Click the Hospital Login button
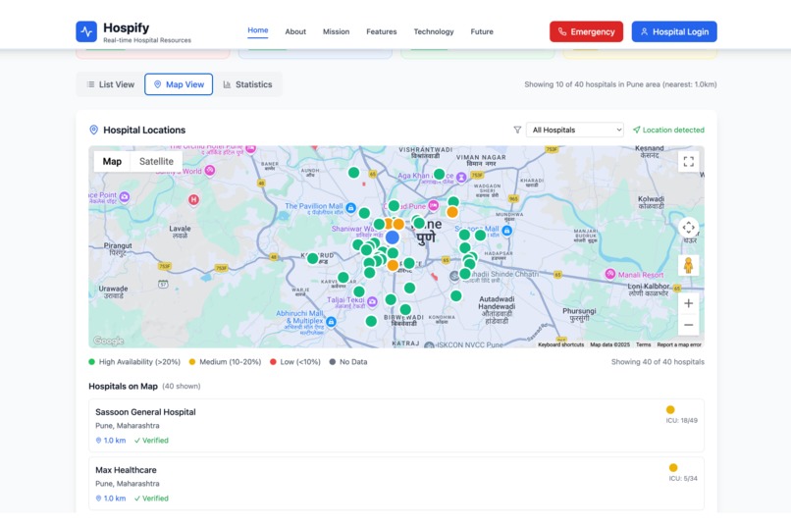Viewport: 791px width, 527px height. tap(674, 31)
